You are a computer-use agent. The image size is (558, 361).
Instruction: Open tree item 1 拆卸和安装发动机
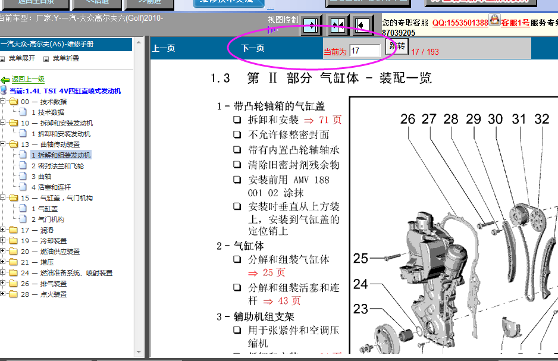[x=61, y=134]
